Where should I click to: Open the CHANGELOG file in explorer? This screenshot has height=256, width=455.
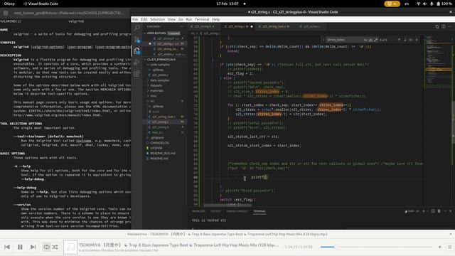164,143
